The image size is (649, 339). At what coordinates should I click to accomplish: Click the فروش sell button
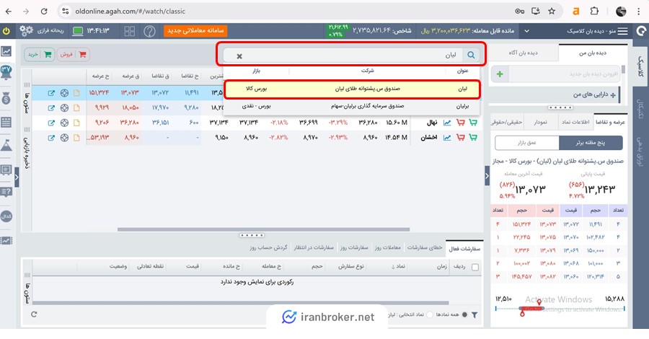[74, 54]
